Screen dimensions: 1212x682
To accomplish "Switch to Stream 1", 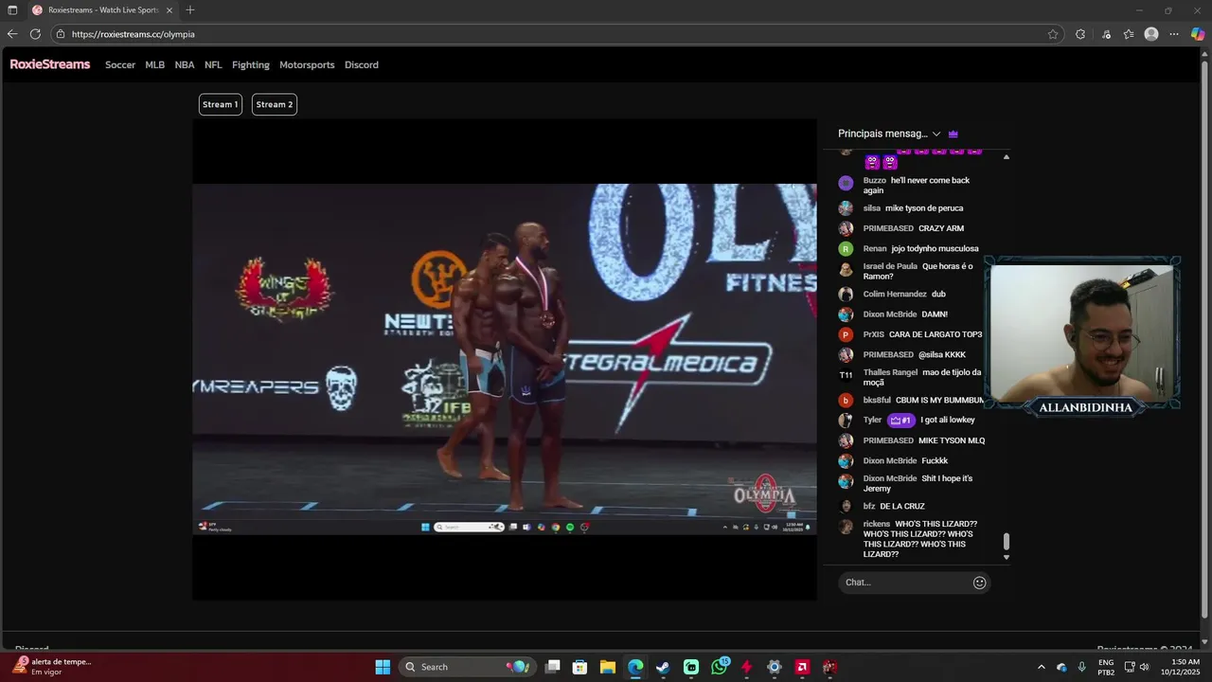I will tap(220, 104).
